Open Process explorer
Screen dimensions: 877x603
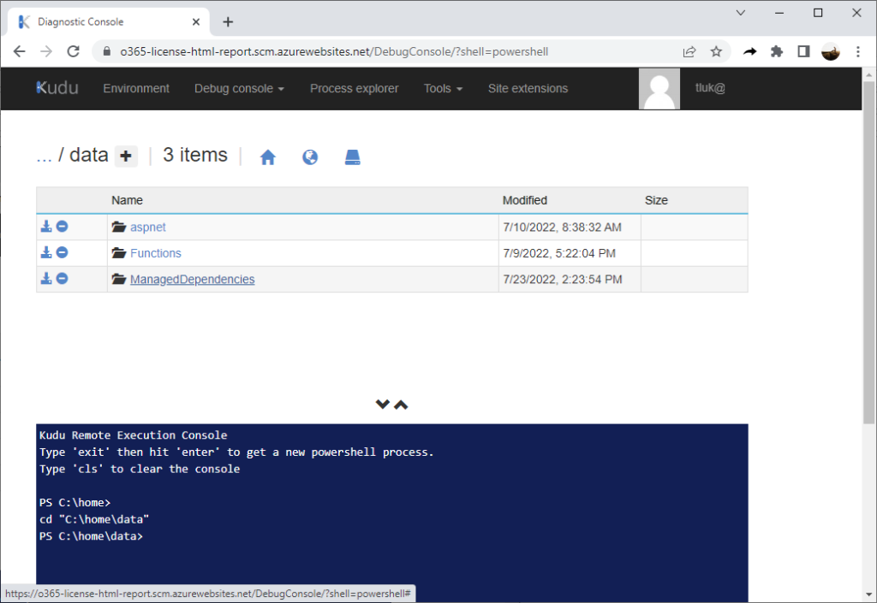click(354, 88)
